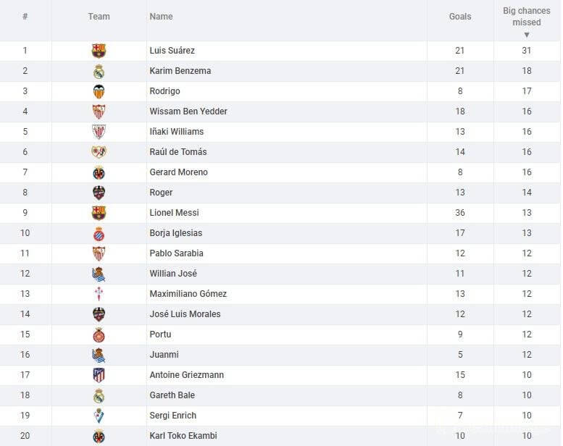This screenshot has height=446, width=563.
Task: Click the Valencia crest beside Rodrigo
Action: point(99,91)
